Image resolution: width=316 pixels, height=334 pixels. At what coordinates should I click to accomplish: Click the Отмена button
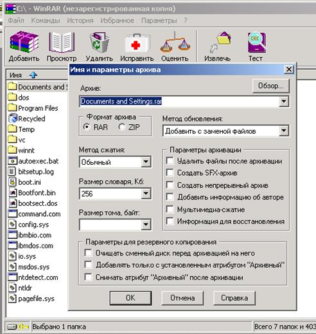tap(182, 298)
